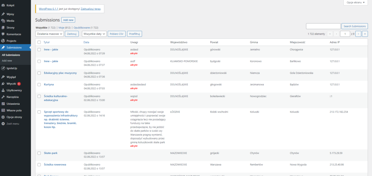Click the Komentarze speech bubble icon

tap(3, 34)
